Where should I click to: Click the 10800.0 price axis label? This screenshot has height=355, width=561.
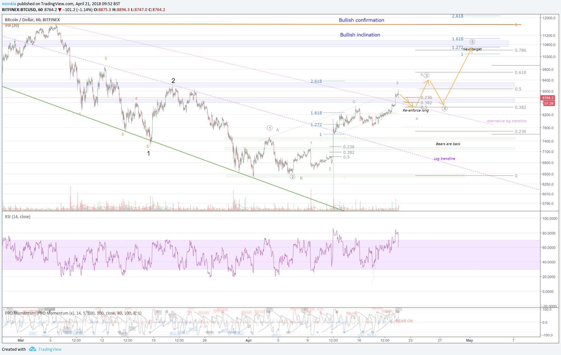pyautogui.click(x=549, y=45)
